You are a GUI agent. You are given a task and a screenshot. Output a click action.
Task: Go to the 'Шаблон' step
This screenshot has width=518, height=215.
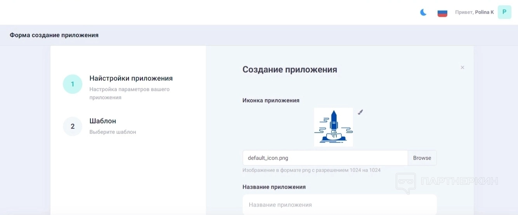[x=103, y=121]
